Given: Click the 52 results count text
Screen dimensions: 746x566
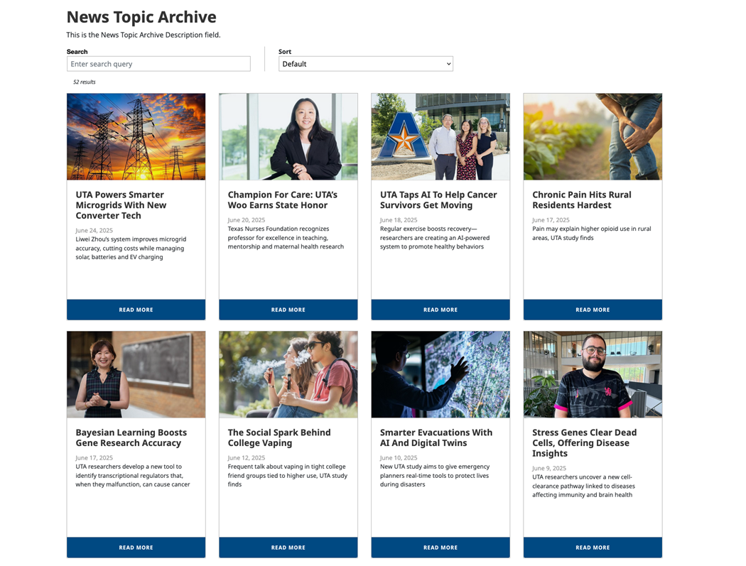Looking at the screenshot, I should coord(85,82).
